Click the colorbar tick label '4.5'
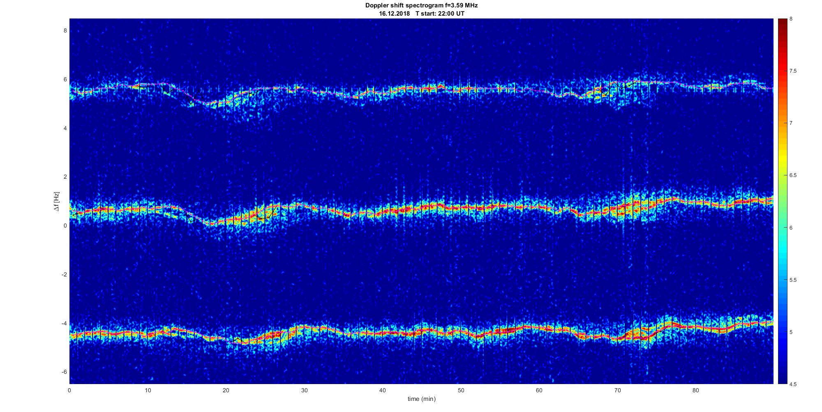Screen dimensions: 822x412 click(793, 384)
